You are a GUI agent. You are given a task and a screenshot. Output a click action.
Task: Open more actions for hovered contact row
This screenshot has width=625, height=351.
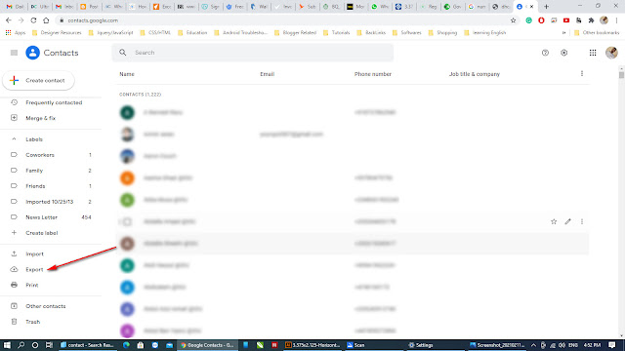click(x=582, y=221)
